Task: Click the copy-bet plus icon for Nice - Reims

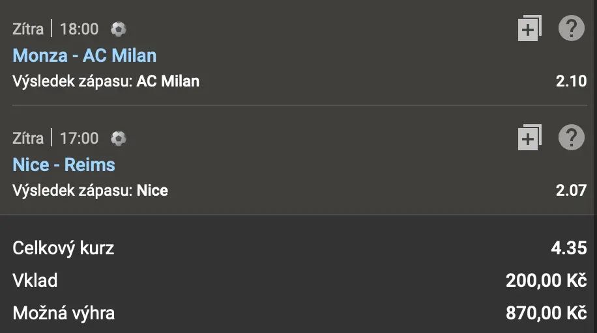Action: pyautogui.click(x=529, y=138)
